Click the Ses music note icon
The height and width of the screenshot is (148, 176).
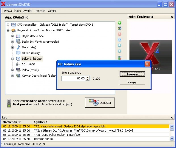click(18, 47)
